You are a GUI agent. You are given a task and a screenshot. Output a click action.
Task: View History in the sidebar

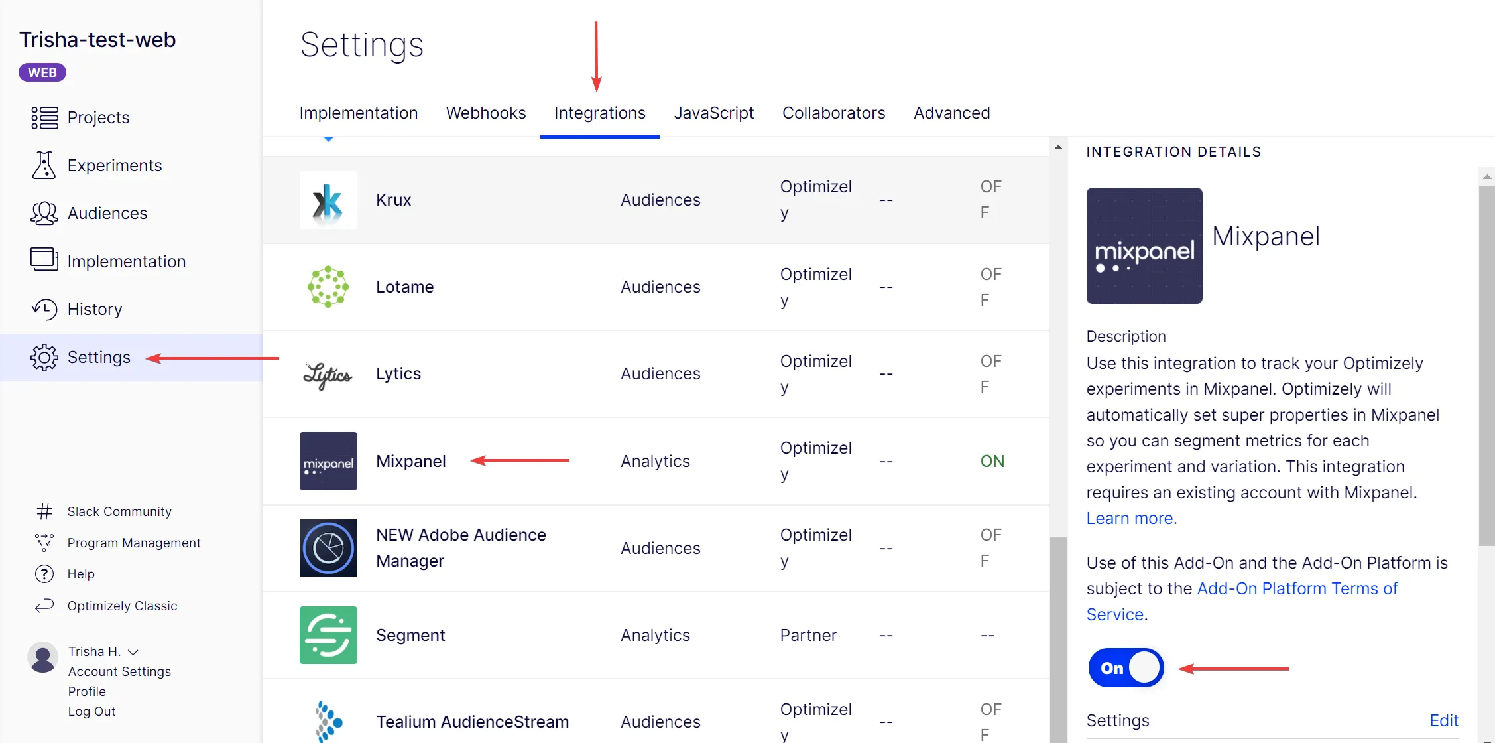click(x=95, y=309)
